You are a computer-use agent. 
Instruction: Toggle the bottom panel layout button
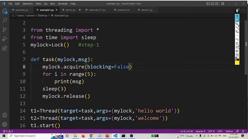212,3
